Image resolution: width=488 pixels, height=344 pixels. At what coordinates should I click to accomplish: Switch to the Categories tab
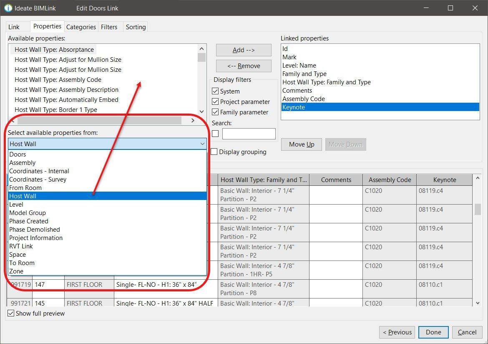pyautogui.click(x=81, y=27)
